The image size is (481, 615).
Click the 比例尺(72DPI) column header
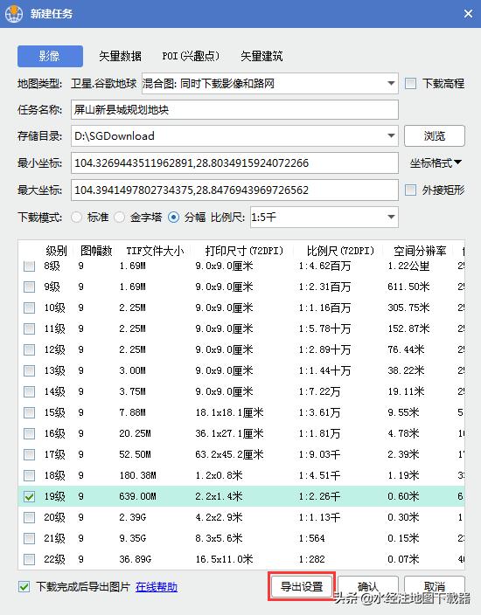(340, 251)
